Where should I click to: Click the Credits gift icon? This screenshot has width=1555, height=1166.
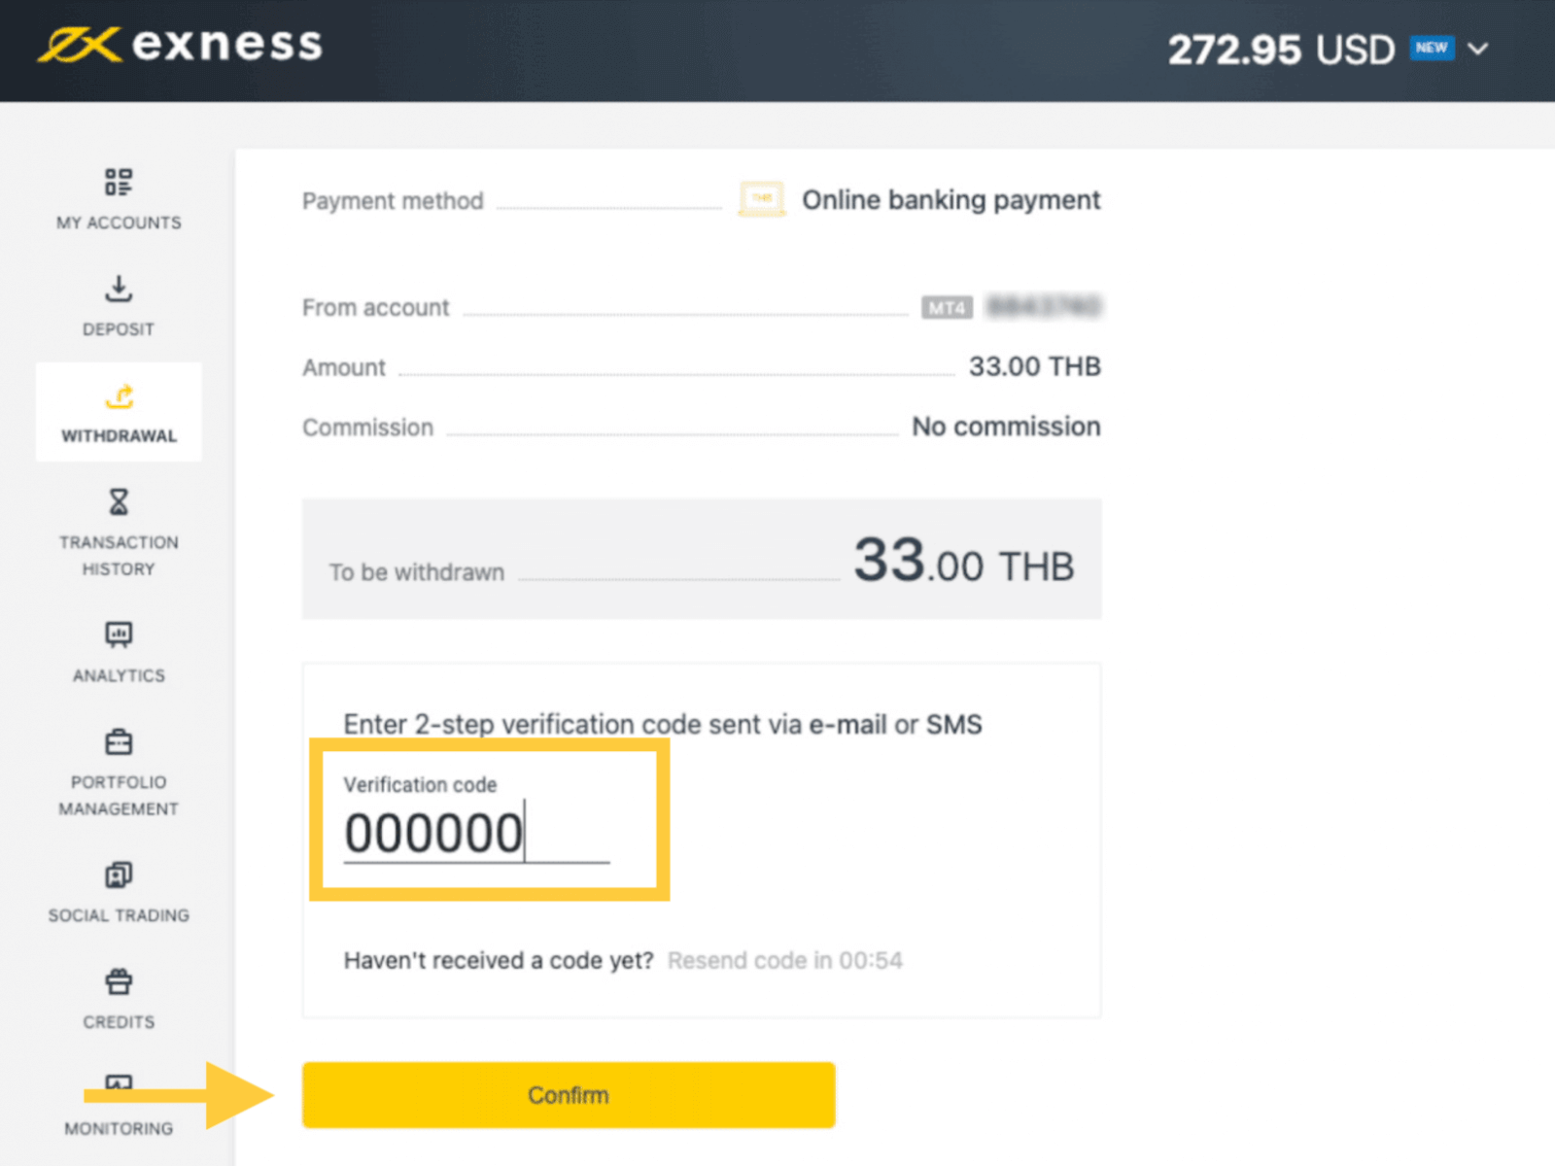[119, 981]
